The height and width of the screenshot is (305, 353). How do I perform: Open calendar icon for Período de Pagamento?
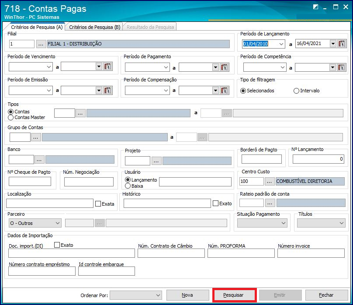click(x=224, y=67)
